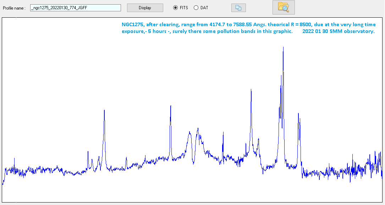The height and width of the screenshot is (205, 385).
Task: Click the DAT label text
Action: tap(204, 8)
